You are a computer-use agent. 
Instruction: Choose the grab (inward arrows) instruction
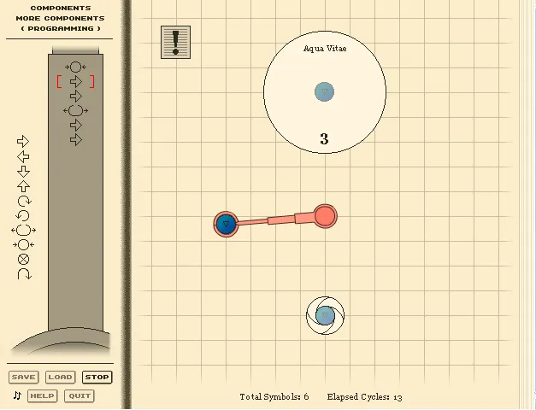point(23,244)
